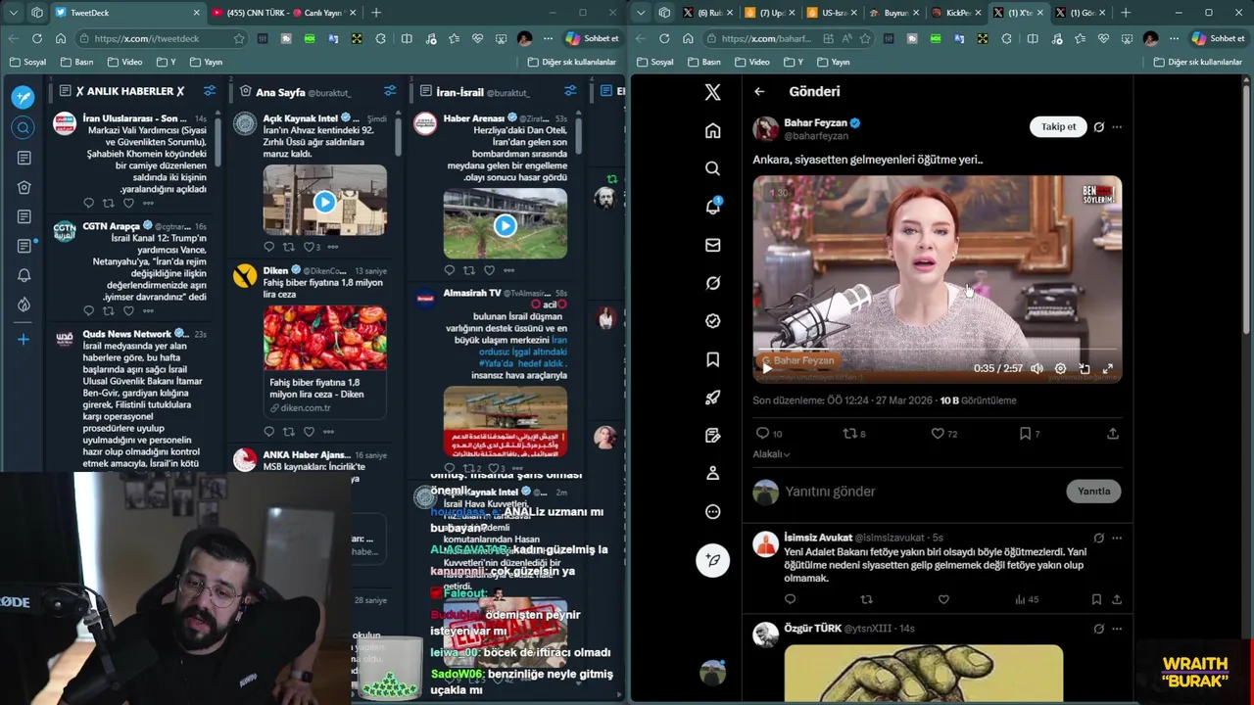Open replies count on Bahar Feyzan post

tap(769, 433)
